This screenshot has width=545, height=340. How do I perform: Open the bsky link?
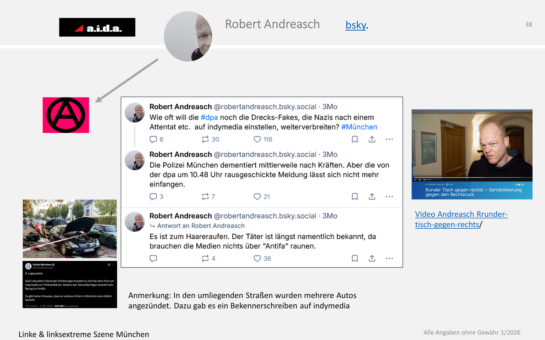pyautogui.click(x=355, y=25)
